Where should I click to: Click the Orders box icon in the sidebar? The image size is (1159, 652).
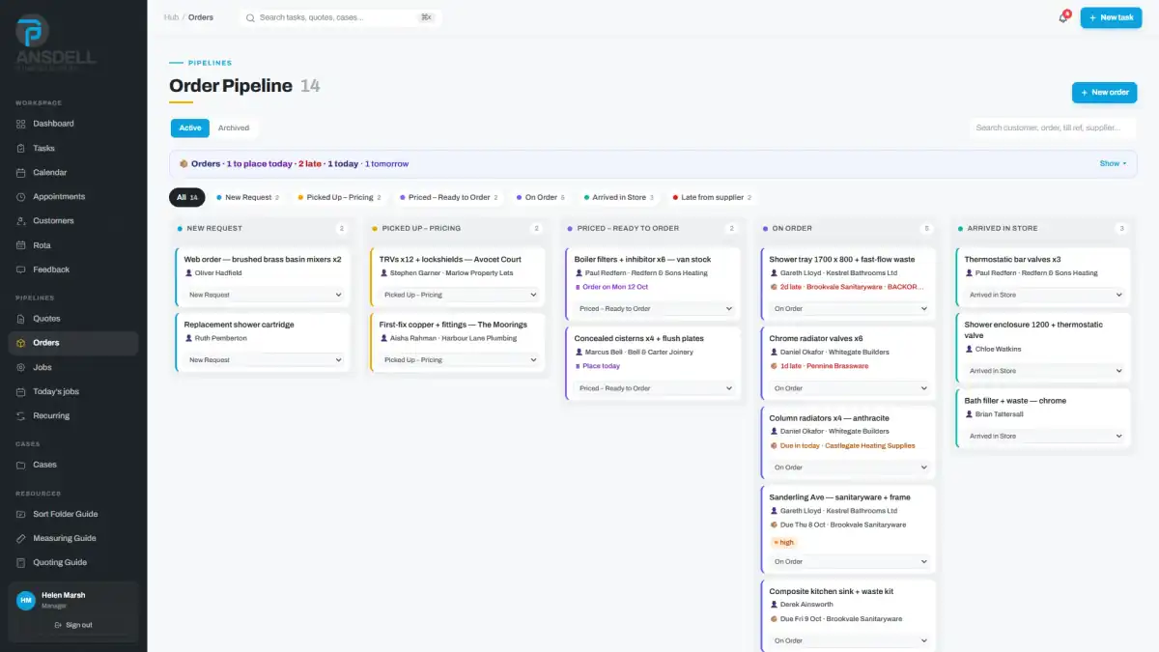tap(22, 343)
